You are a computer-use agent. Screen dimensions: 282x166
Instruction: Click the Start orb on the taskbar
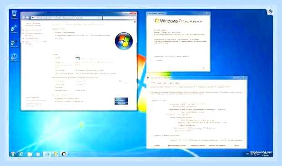click(x=13, y=154)
